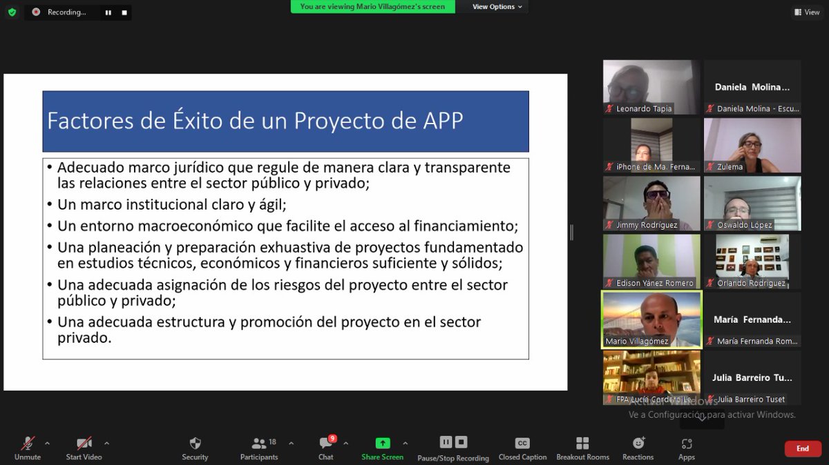Click the muted mic icon on Jimmy Rodriguez
829x465 pixels.
coord(609,225)
